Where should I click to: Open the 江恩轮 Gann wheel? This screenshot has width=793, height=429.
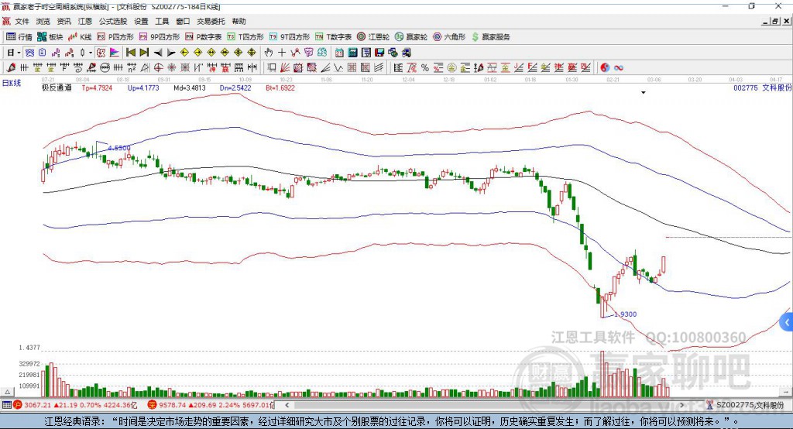coord(372,37)
